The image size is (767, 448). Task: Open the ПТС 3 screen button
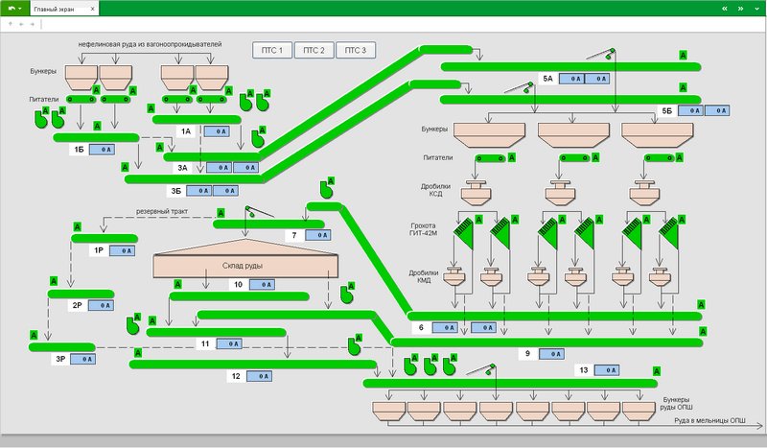tap(356, 50)
